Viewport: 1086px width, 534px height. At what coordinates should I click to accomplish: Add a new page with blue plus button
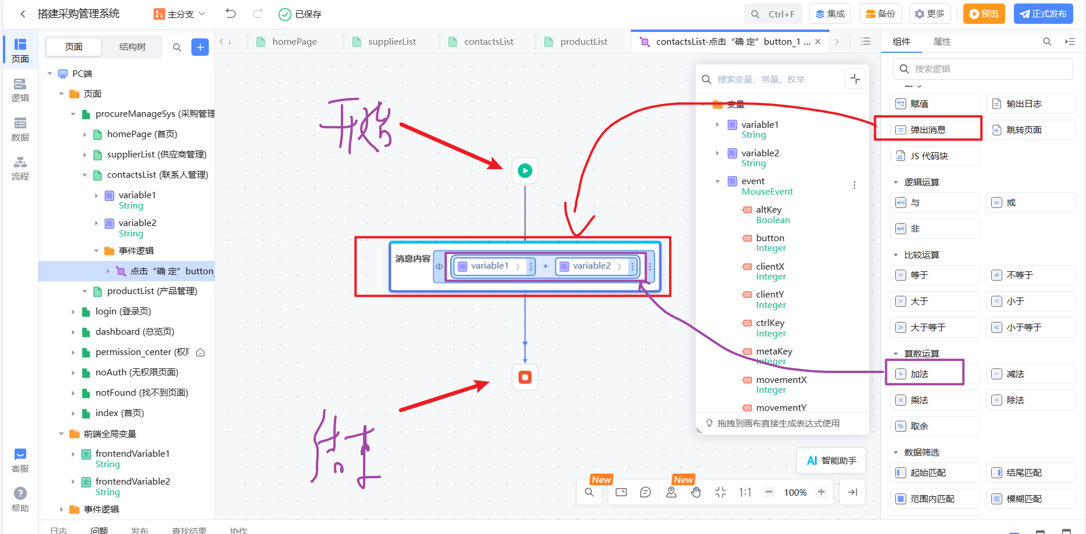coord(200,47)
